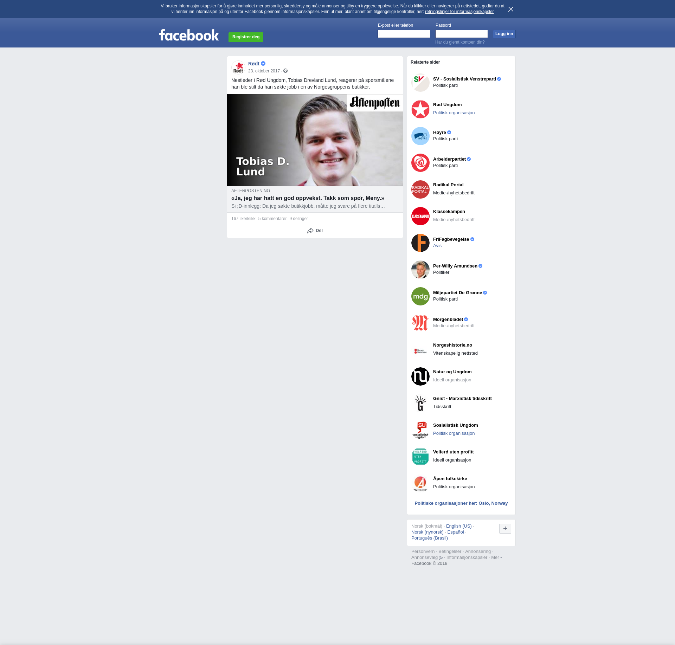Screen dimensions: 675x645
Task: Open Betingelser footer link
Action: [x=450, y=552]
